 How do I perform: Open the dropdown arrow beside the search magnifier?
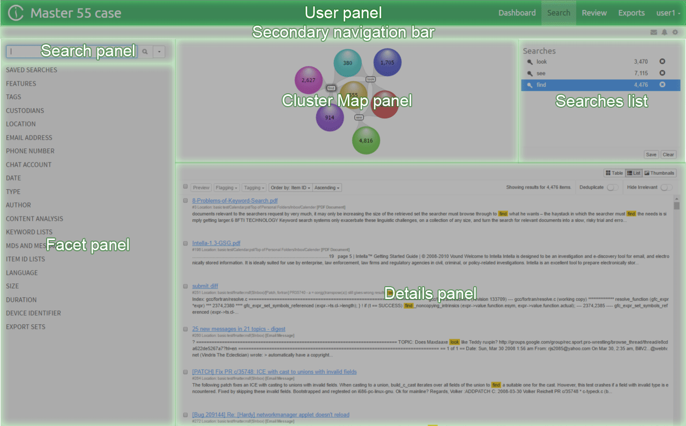tap(159, 51)
